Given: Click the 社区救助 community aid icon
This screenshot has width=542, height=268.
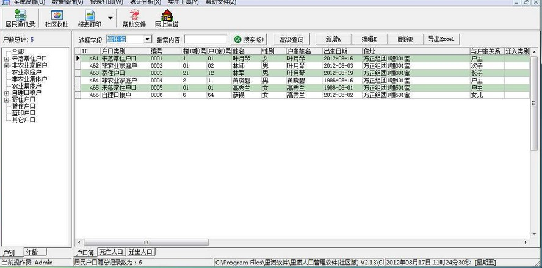Looking at the screenshot, I should 57,18.
